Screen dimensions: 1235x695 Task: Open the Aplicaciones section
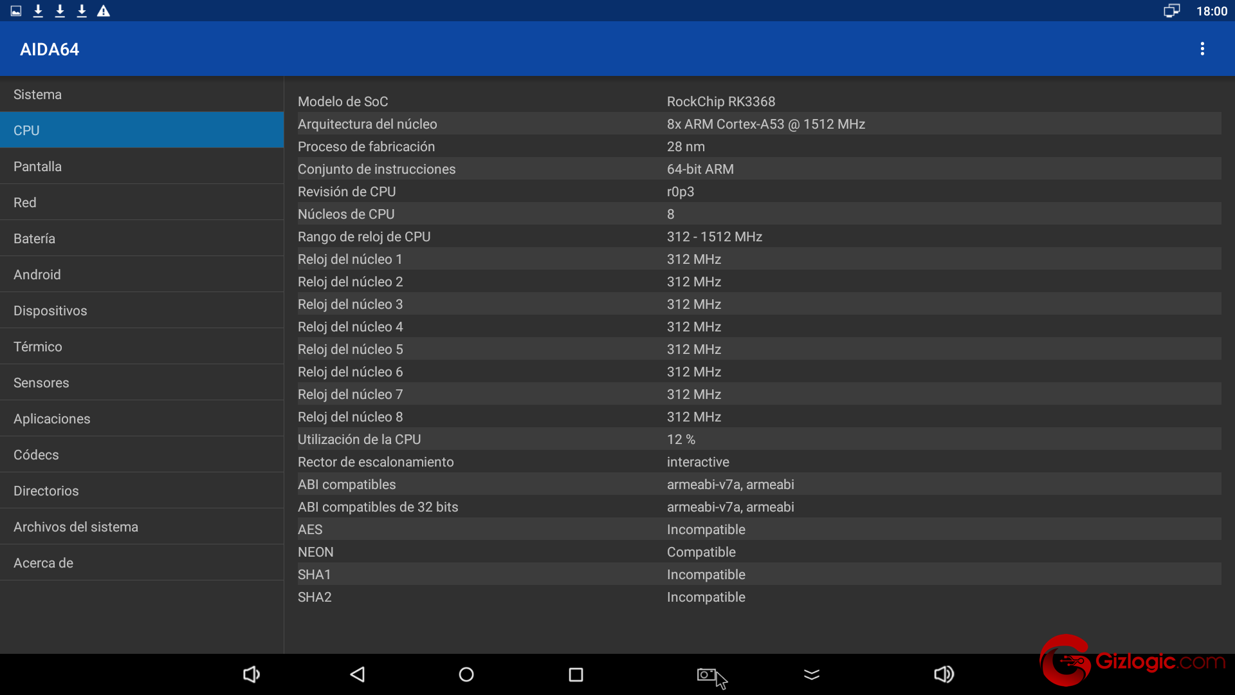142,418
